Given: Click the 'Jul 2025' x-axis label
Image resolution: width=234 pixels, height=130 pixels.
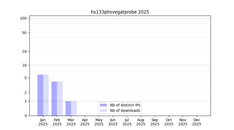Looking at the screenshot, I should tap(127, 122).
